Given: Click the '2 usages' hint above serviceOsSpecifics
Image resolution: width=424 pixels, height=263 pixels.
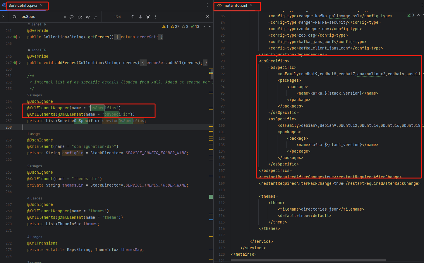Looking at the screenshot, I should [35, 95].
